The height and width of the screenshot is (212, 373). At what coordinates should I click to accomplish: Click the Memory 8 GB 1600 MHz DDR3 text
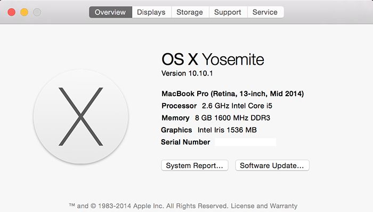point(216,118)
